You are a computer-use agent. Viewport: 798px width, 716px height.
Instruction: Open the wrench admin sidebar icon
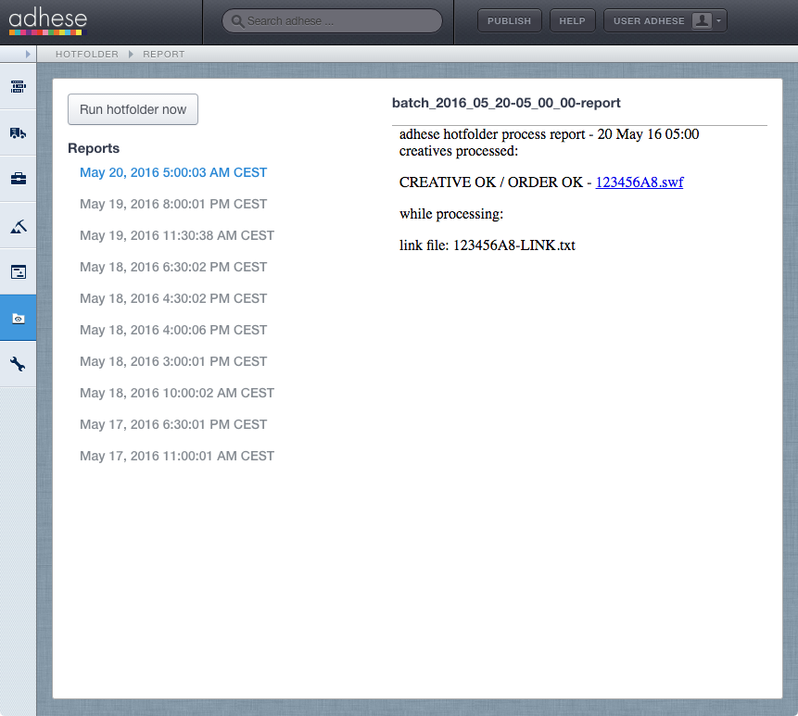[18, 364]
